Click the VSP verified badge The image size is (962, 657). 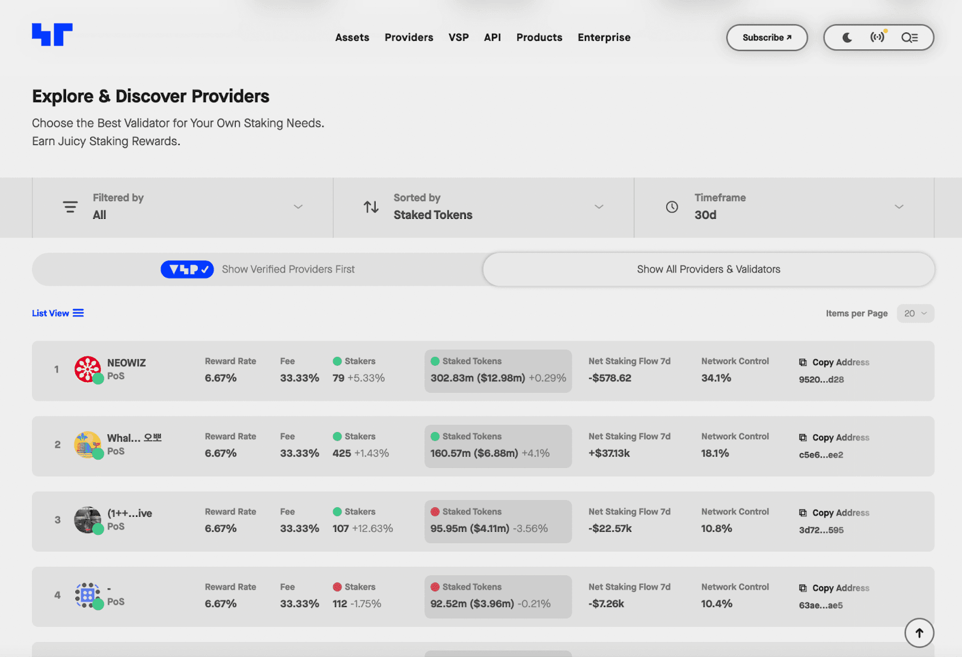click(187, 270)
